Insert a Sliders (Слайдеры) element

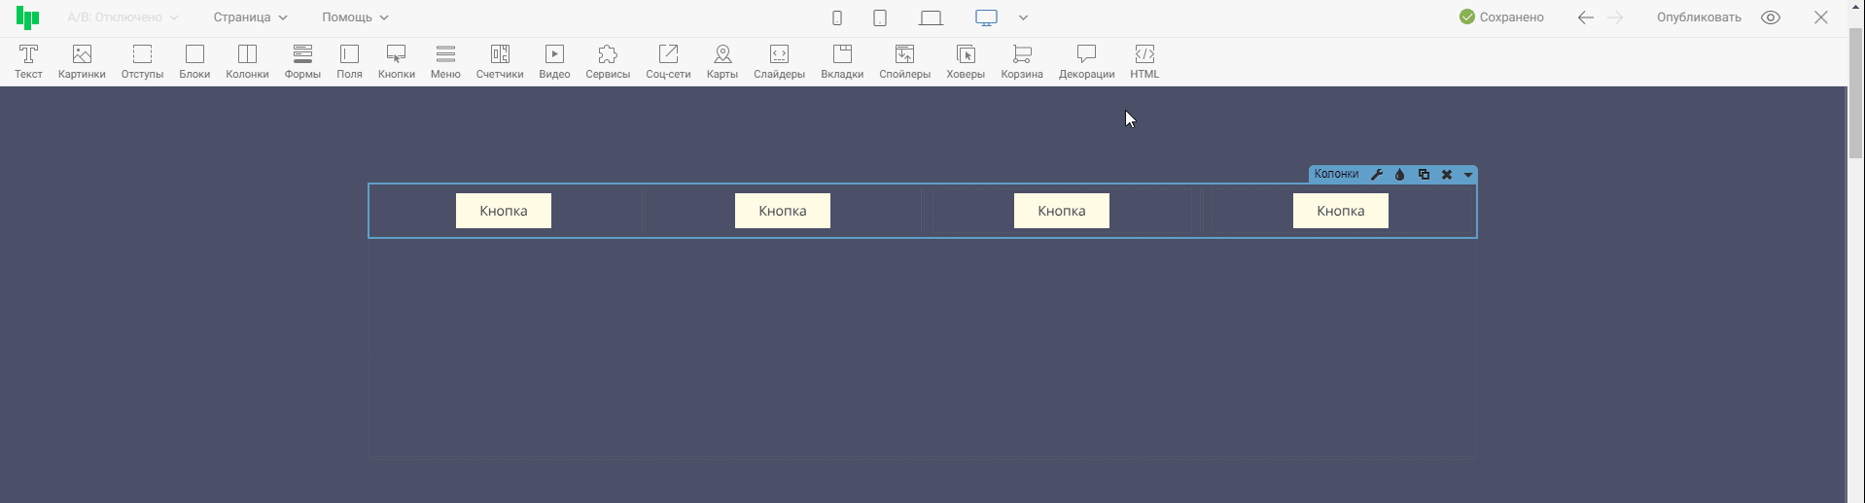779,61
